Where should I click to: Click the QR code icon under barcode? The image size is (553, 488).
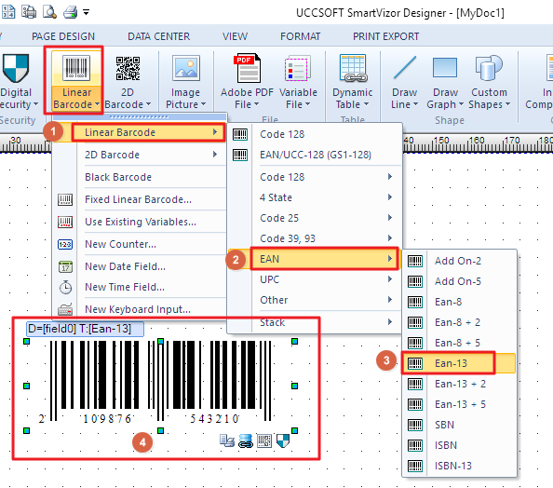click(264, 441)
